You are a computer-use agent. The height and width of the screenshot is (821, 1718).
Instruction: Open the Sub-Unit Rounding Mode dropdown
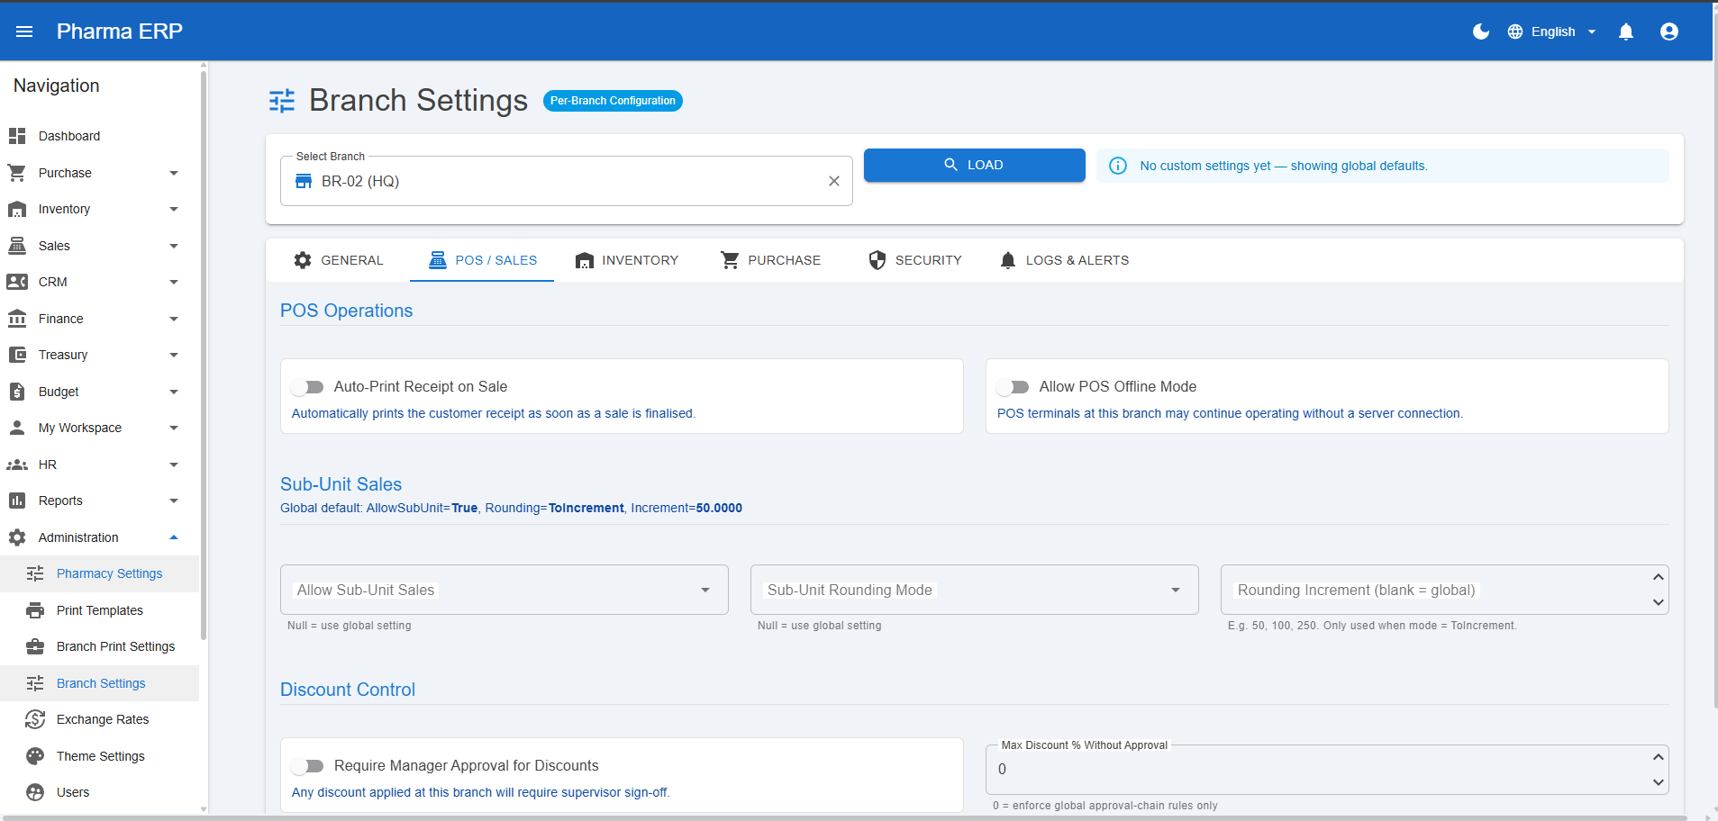[x=1175, y=590]
